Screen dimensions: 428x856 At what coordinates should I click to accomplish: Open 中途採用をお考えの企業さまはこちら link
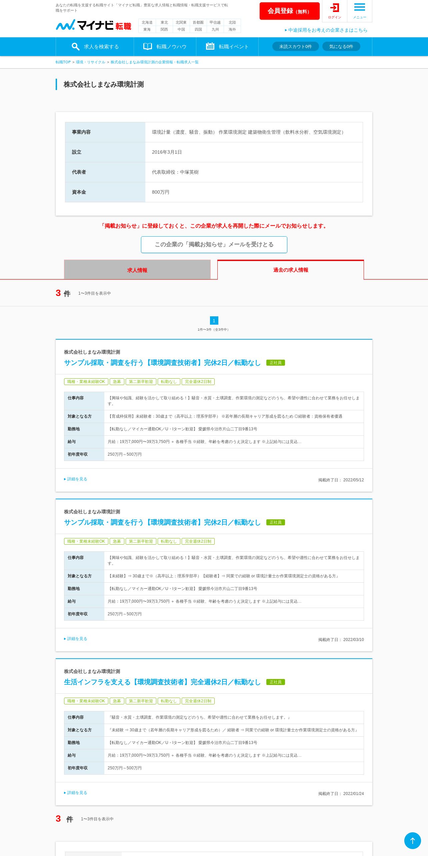(326, 30)
